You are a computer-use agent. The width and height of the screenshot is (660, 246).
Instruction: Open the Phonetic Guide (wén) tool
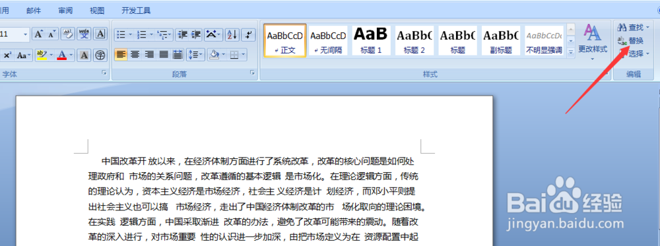click(x=84, y=34)
